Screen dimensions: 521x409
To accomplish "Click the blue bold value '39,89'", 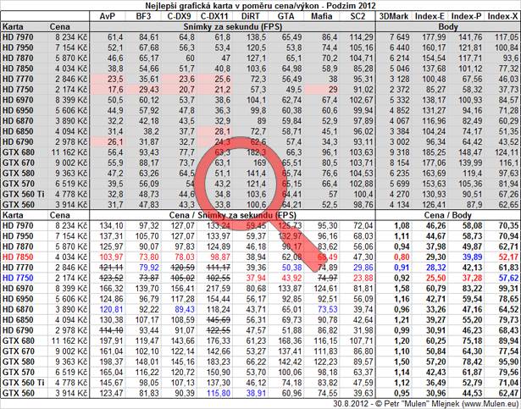I will click(x=472, y=257).
